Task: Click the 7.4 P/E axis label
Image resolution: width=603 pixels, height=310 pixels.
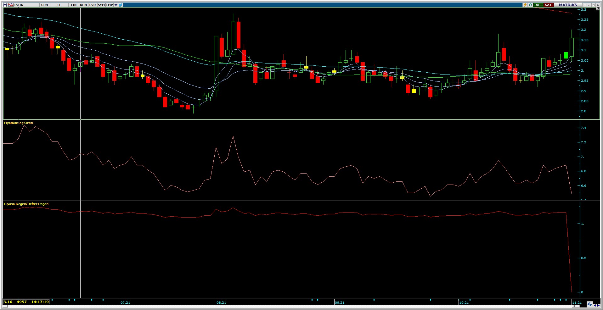Action: (583, 128)
